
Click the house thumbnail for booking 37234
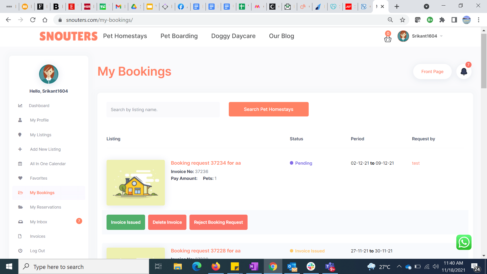tap(136, 183)
